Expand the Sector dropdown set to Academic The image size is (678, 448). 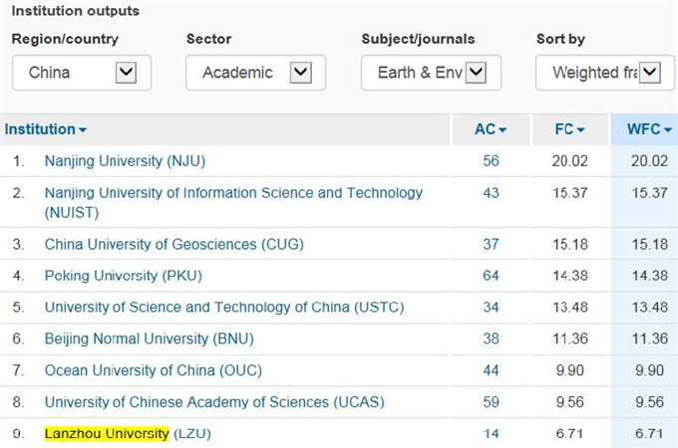point(255,73)
